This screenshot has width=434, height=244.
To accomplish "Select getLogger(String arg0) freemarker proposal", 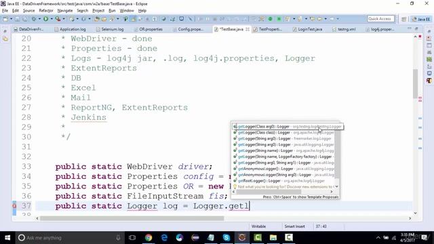I will tap(283, 138).
